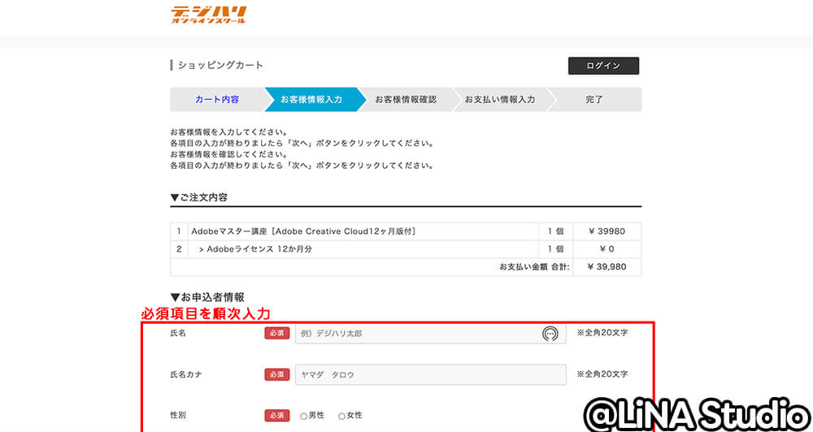
Task: Click the 必須 badge beside 性別
Action: click(276, 415)
